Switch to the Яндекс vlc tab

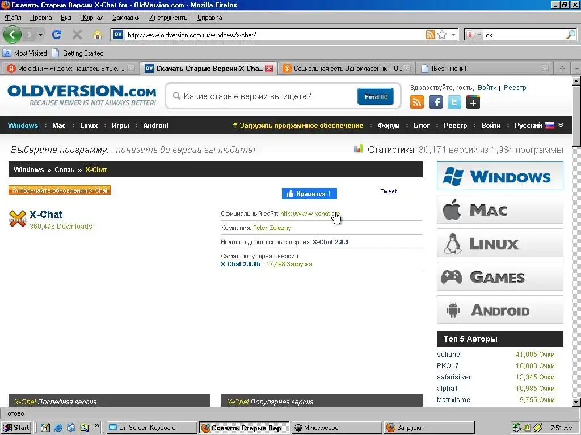point(70,69)
